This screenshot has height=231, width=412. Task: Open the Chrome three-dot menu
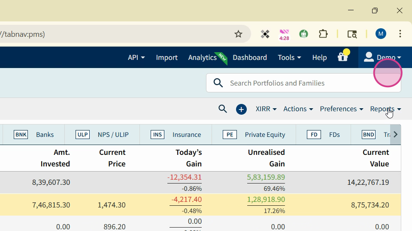click(400, 34)
